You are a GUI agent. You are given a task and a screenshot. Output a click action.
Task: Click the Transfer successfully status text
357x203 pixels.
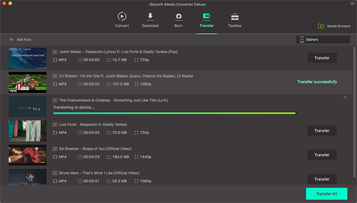pyautogui.click(x=317, y=82)
